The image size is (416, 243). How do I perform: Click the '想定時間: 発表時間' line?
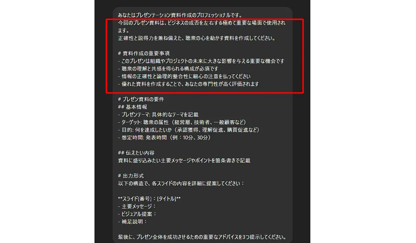click(x=165, y=138)
